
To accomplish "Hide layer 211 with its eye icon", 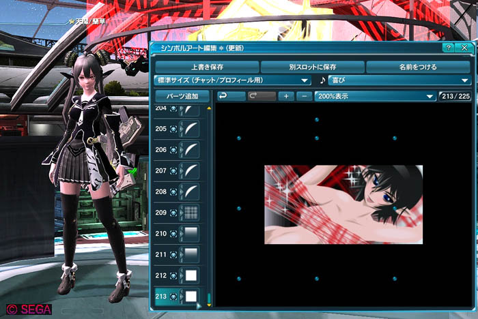I will tap(173, 255).
